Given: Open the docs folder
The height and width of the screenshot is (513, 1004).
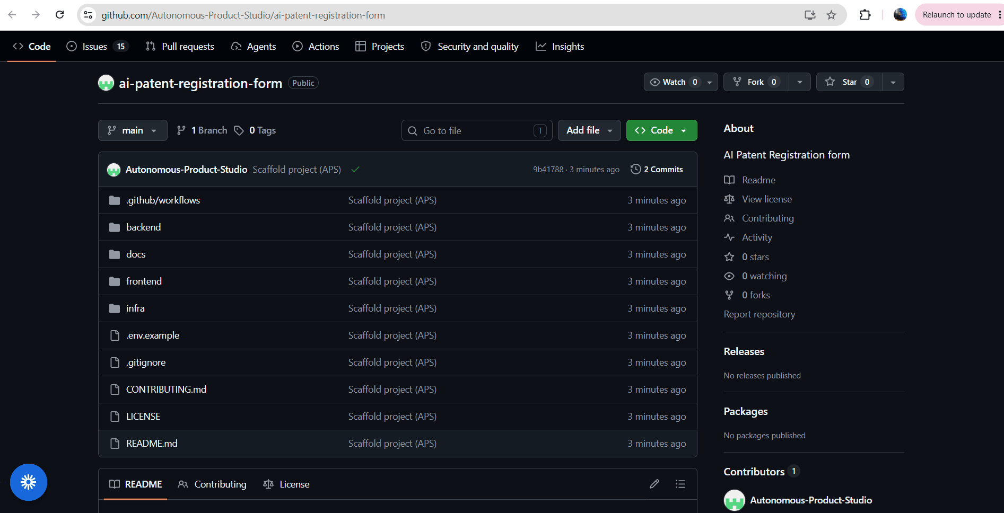Looking at the screenshot, I should (x=136, y=254).
